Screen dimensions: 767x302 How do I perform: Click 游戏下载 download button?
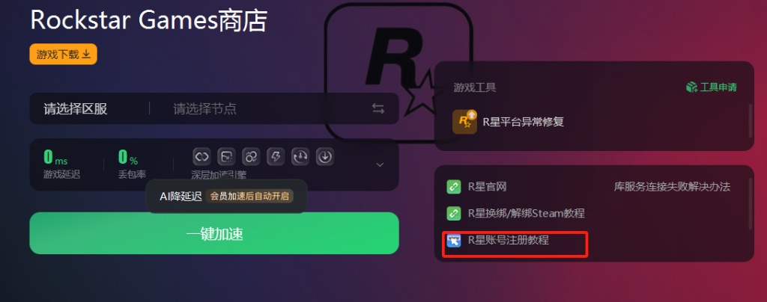(x=64, y=54)
